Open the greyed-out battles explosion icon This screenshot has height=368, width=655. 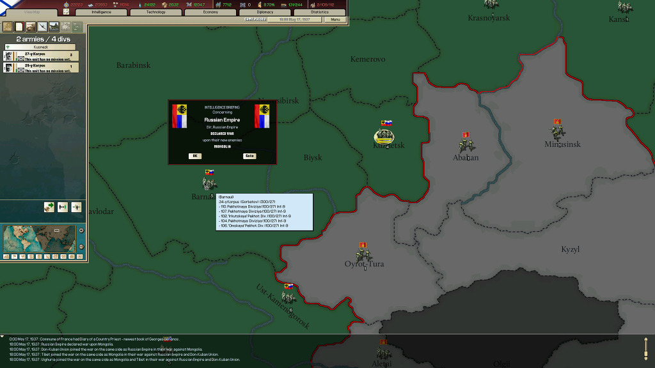(66, 27)
